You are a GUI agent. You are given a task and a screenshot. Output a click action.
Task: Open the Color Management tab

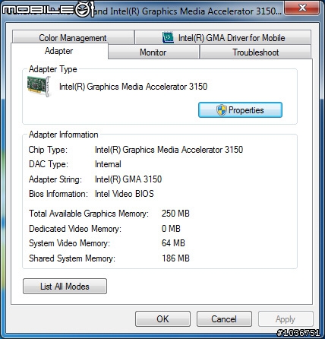tap(73, 37)
